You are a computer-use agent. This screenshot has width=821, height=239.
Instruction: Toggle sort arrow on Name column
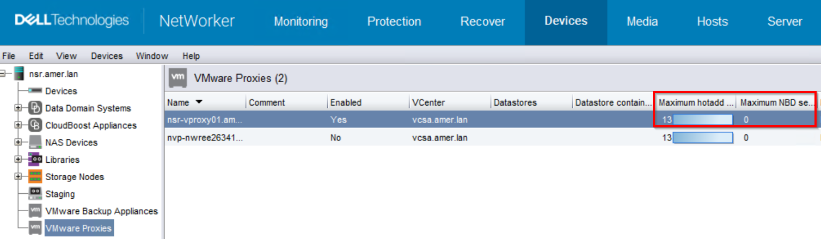[x=199, y=102]
